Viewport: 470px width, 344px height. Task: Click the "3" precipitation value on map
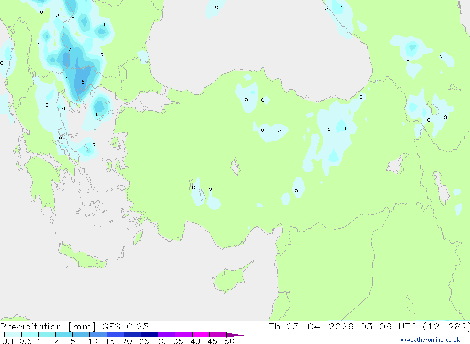pos(70,49)
